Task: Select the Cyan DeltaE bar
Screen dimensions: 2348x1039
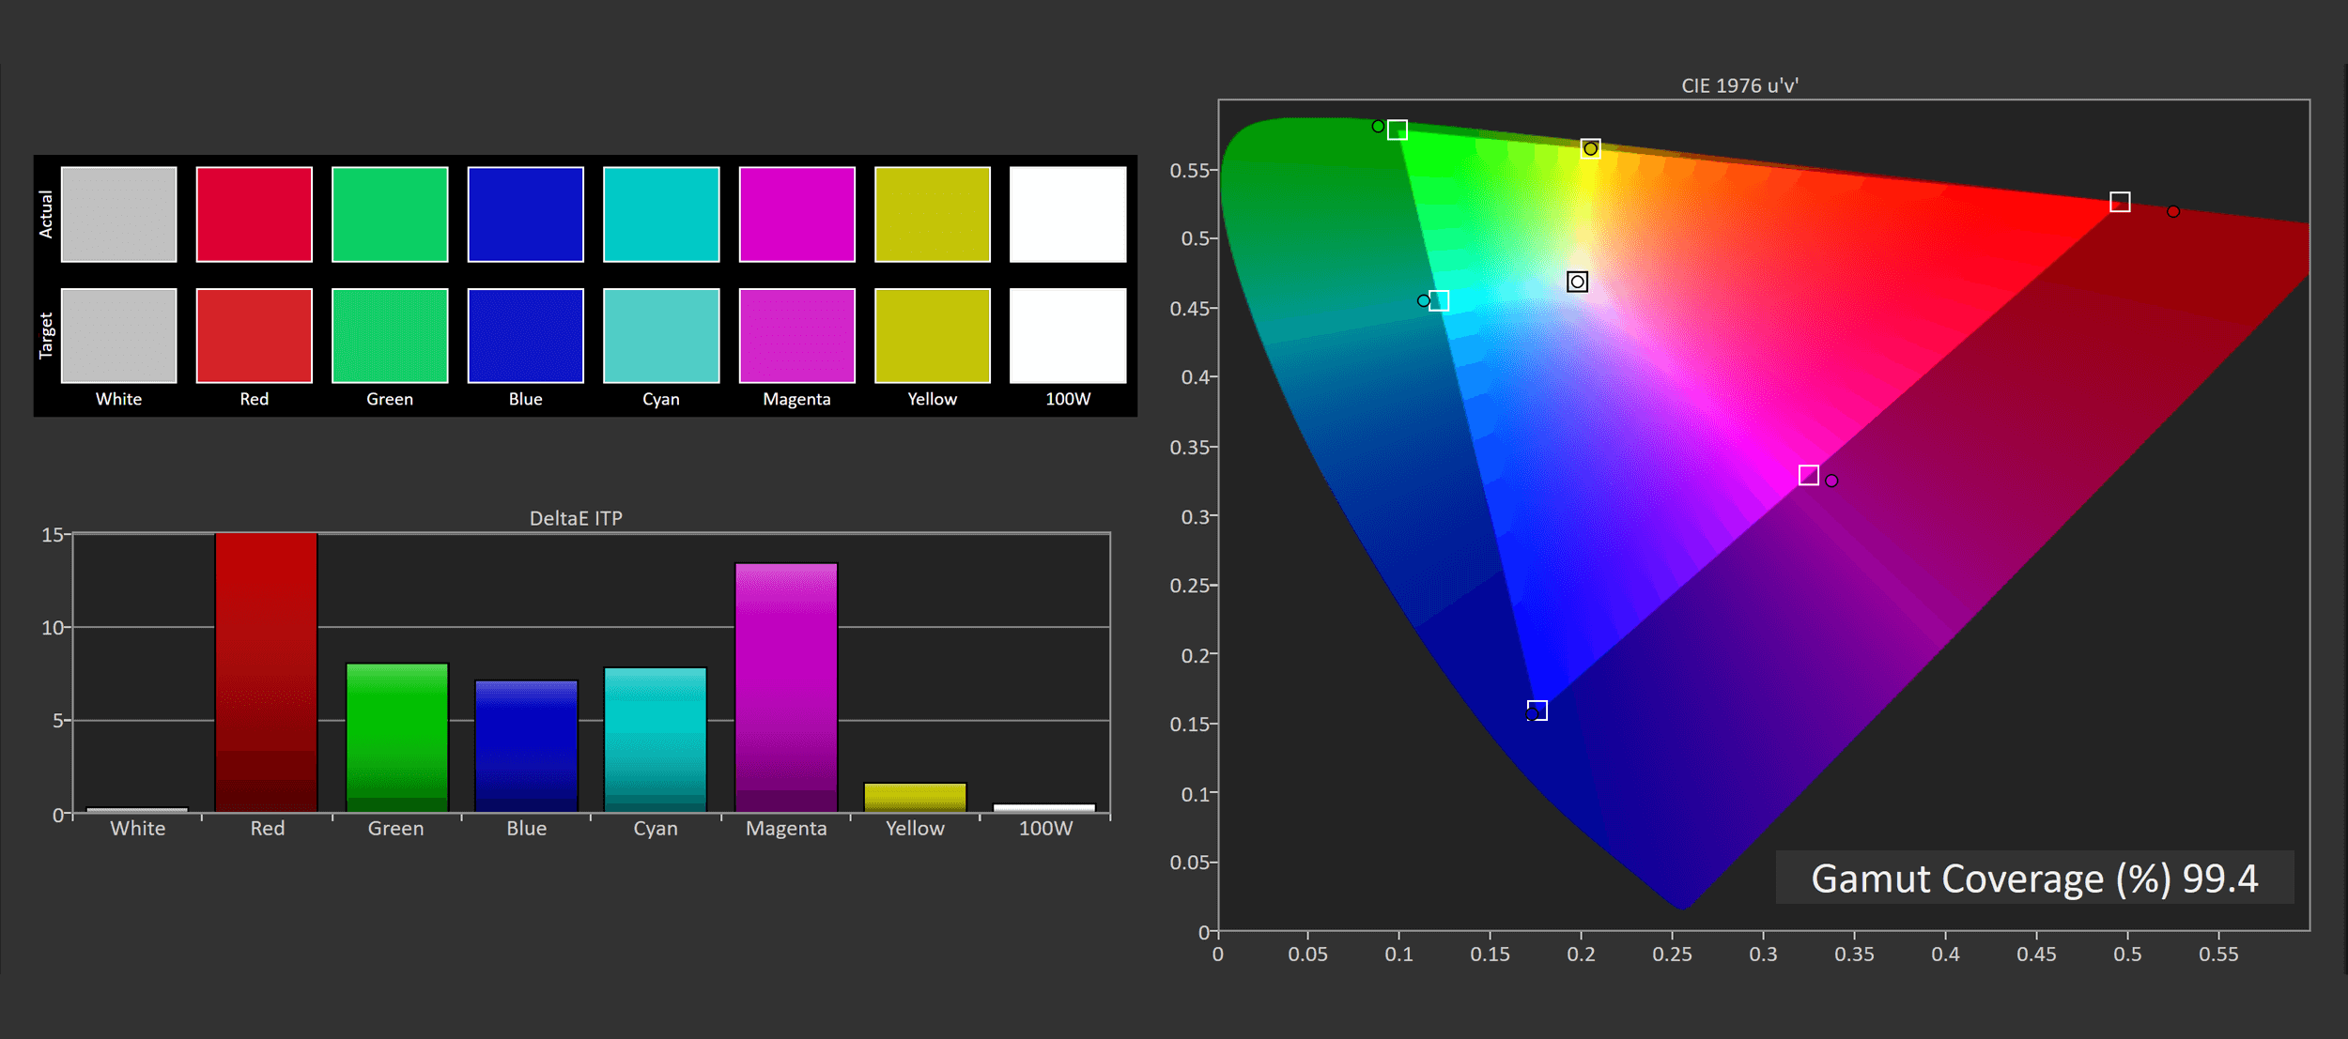Action: (655, 739)
